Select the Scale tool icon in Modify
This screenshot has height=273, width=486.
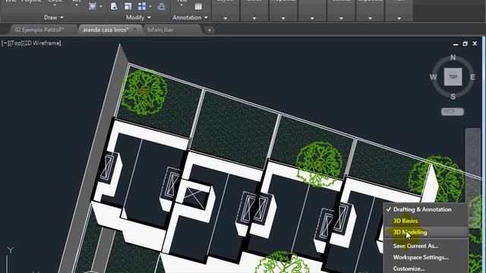[128, 6]
